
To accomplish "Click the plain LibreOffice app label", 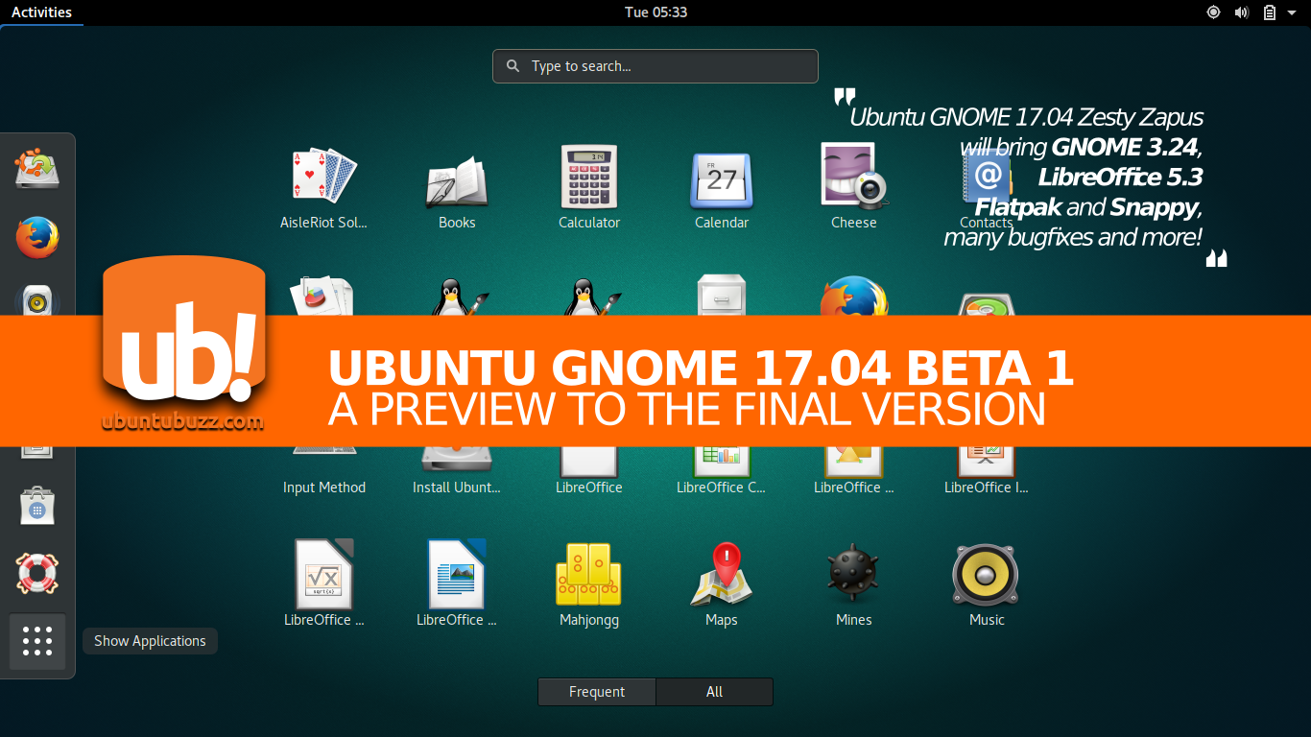I will pos(589,487).
